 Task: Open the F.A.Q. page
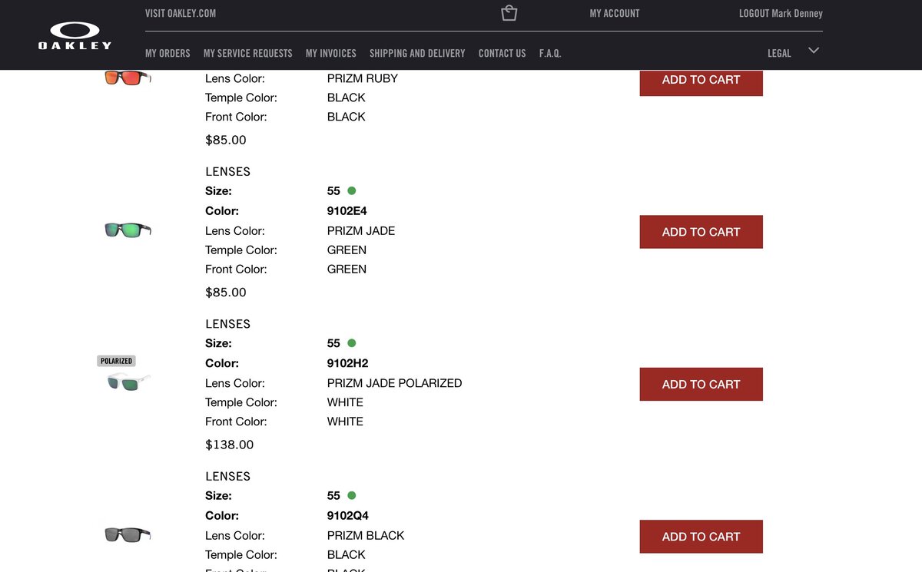pos(550,53)
